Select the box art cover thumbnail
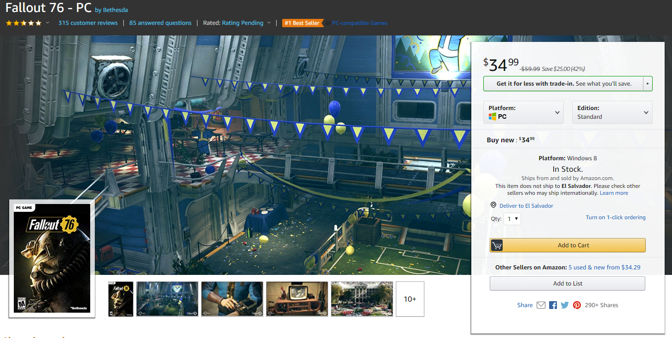 click(x=121, y=299)
